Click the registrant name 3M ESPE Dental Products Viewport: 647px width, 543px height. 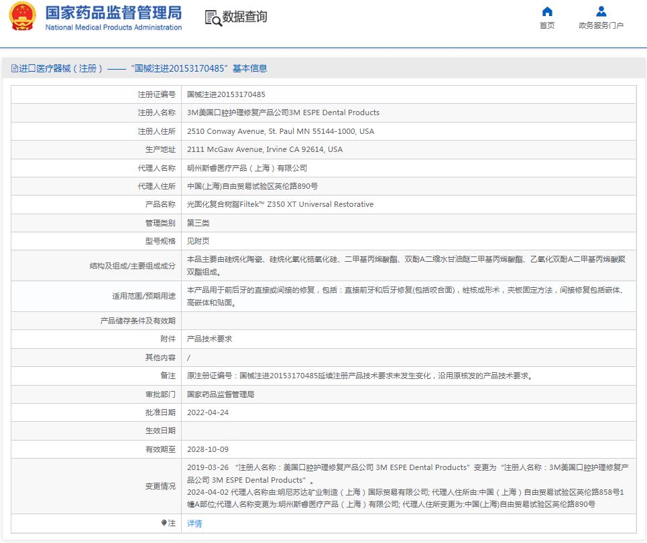283,112
